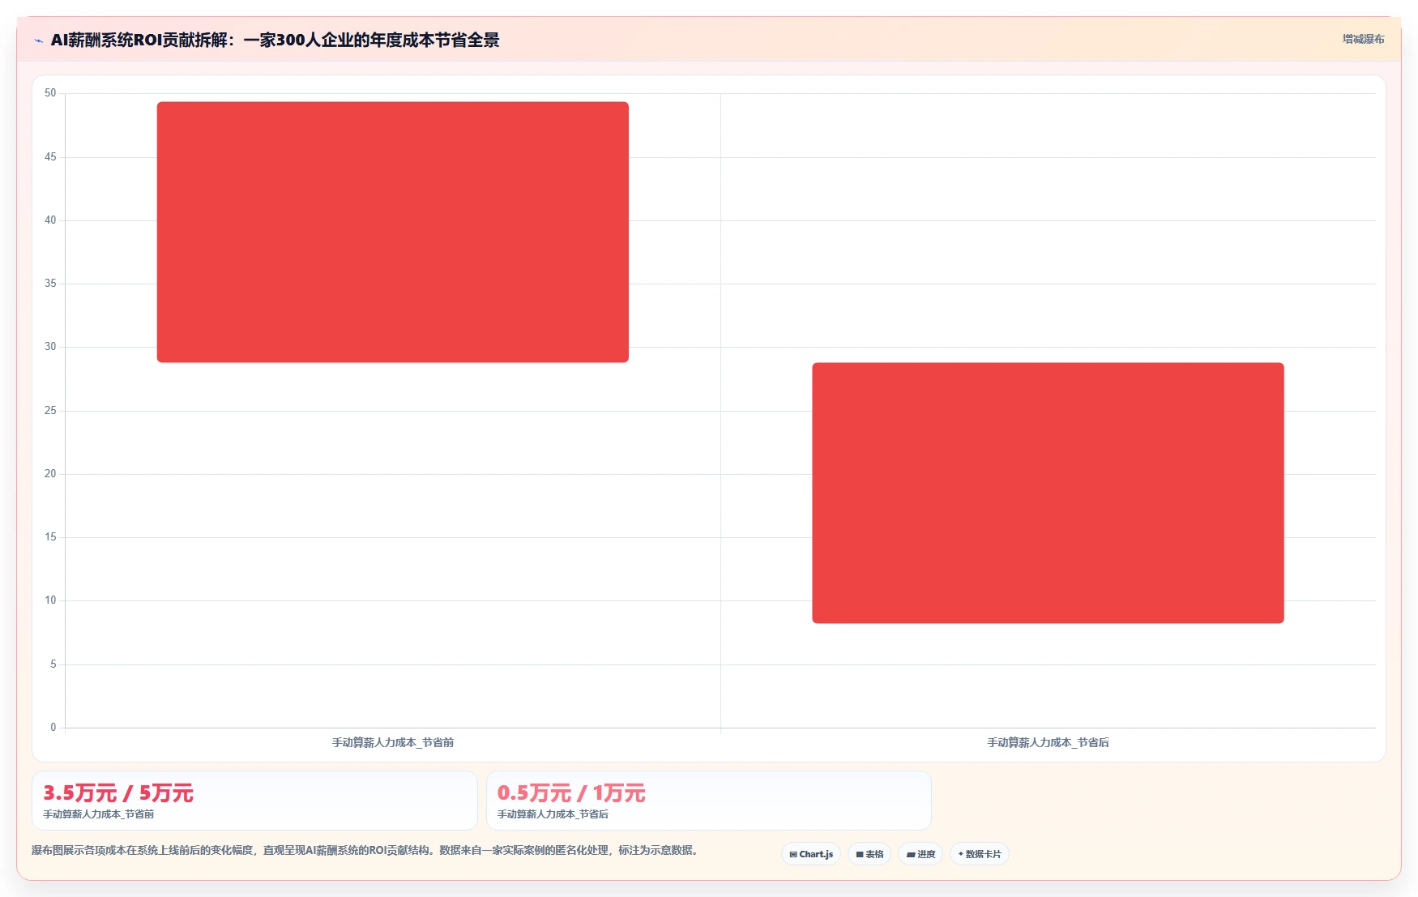Click the y-axis value 40
This screenshot has width=1418, height=897.
[50, 220]
